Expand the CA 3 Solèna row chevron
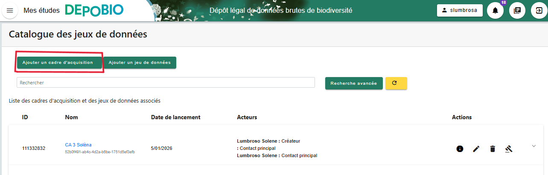The width and height of the screenshot is (548, 175). [533, 146]
